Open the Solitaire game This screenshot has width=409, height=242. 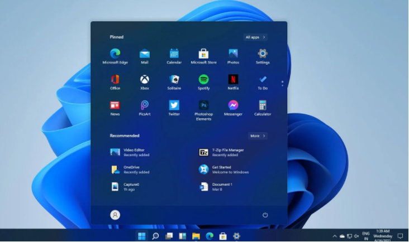click(x=174, y=80)
